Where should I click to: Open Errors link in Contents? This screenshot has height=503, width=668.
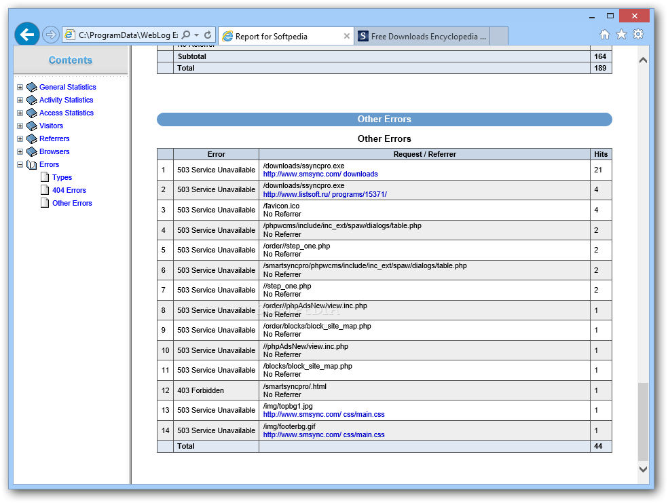(x=49, y=164)
